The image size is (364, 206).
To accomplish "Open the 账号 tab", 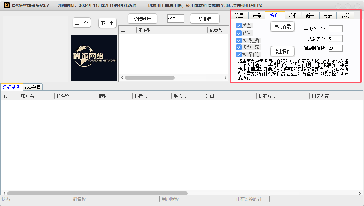I will point(257,15).
